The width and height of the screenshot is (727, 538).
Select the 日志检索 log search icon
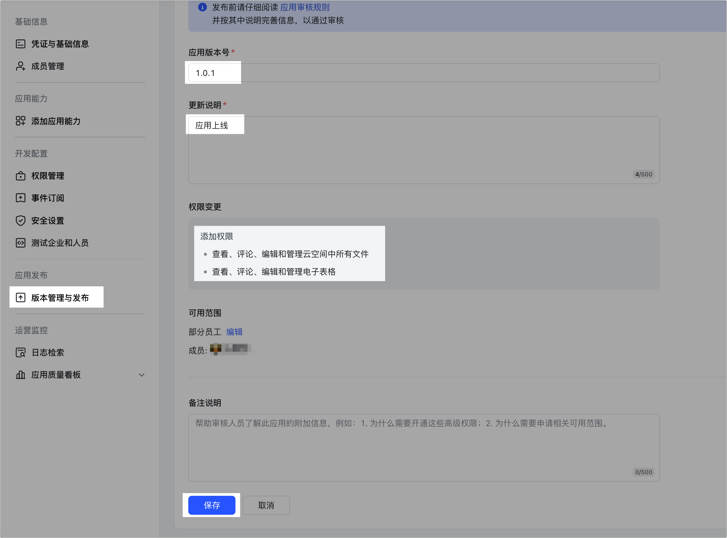click(20, 352)
